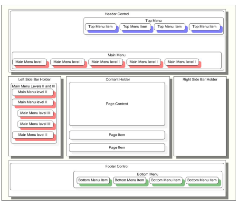This screenshot has width=238, height=204.
Task: Click the first Top Menu Item box
Action: click(x=101, y=27)
